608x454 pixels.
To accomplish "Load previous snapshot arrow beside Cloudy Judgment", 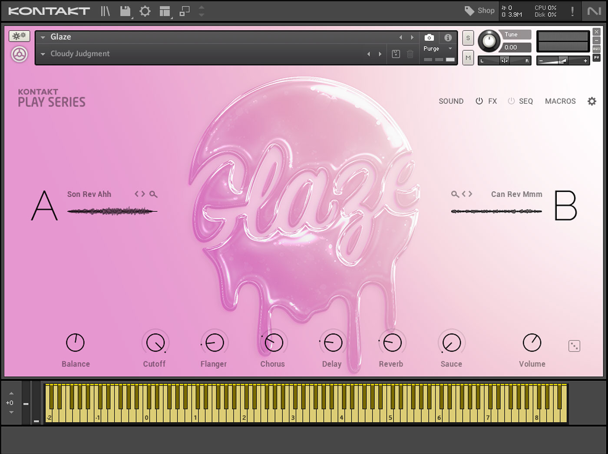I will (369, 54).
